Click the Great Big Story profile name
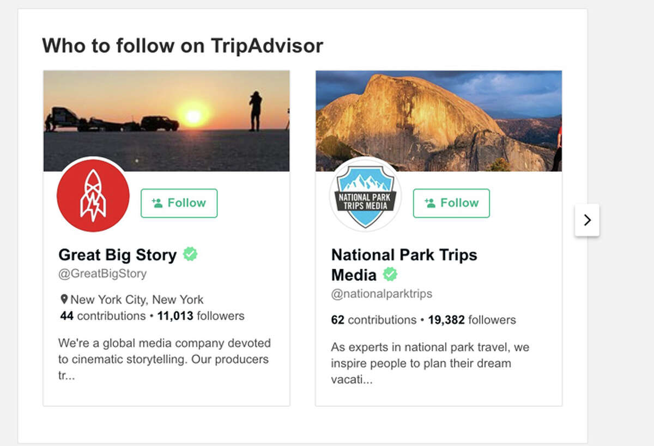 (x=117, y=255)
